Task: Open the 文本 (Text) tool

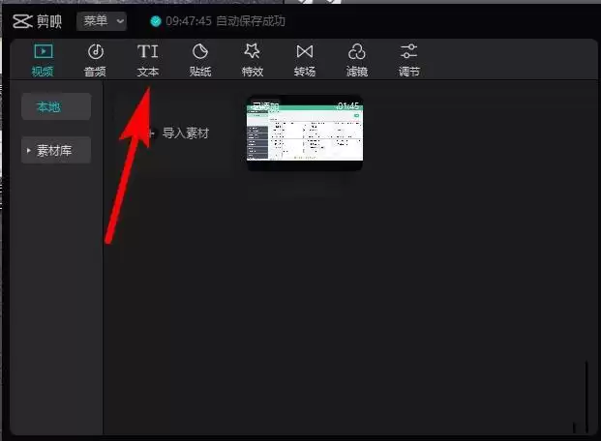Action: pyautogui.click(x=147, y=59)
